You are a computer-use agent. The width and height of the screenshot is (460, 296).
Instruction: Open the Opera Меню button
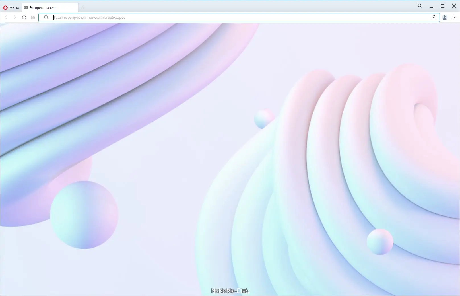click(x=11, y=8)
